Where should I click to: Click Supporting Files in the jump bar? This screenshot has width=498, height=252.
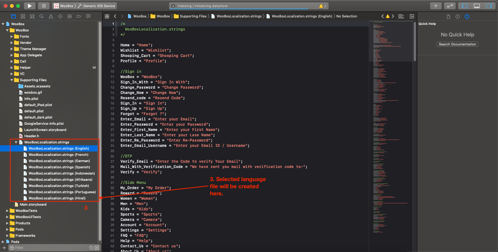coord(190,16)
